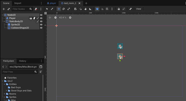The width and height of the screenshot is (186, 101).
Task: Activate the Ruler Mode tool
Action: [x=90, y=9]
